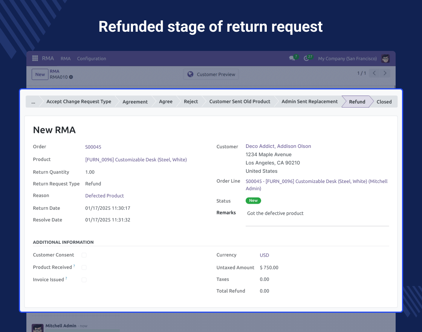Screen dimensions: 422x332
Task: Open the user avatar menu
Action: click(x=385, y=58)
